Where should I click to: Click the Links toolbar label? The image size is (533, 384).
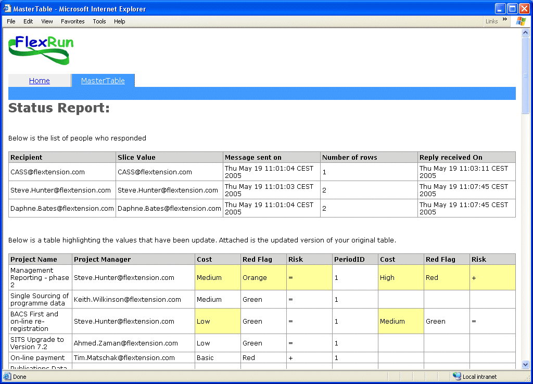coord(491,21)
